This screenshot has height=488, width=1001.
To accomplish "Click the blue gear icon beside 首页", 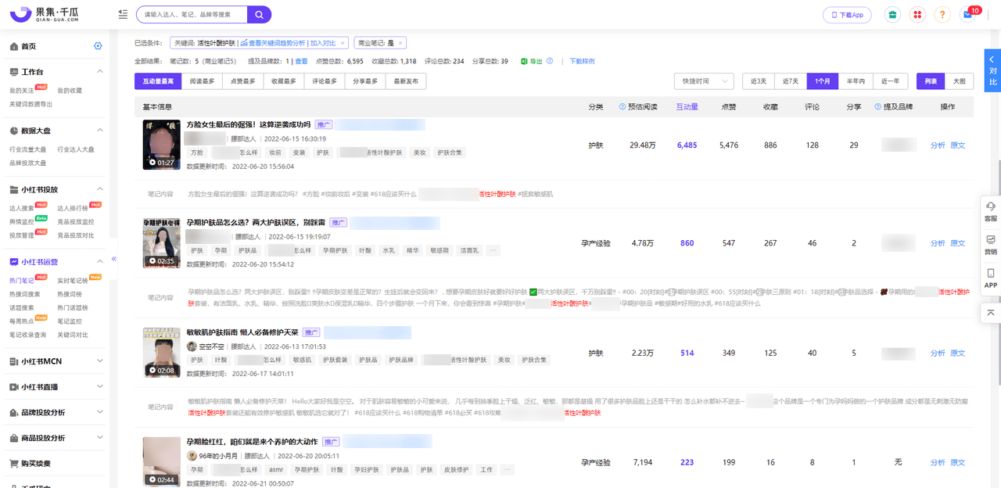I will coord(98,46).
